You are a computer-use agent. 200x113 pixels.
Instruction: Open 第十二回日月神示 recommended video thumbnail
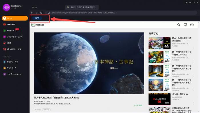coord(159,71)
